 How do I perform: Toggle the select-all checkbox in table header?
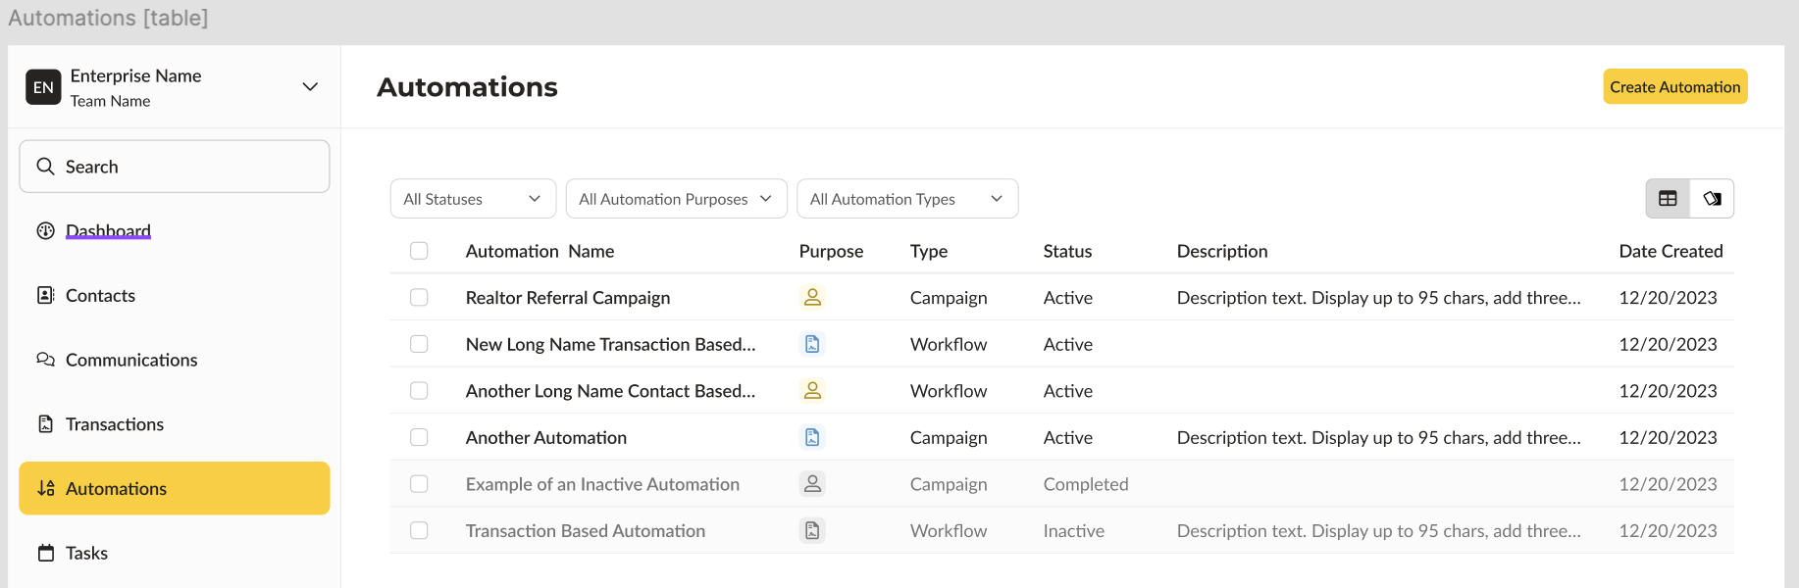(x=419, y=251)
